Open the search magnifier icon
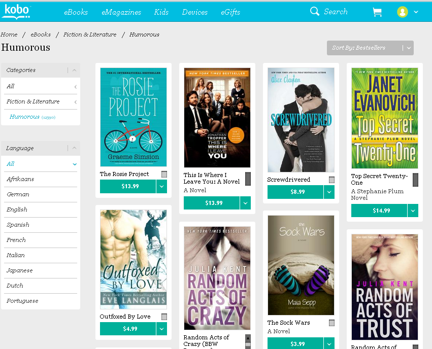The image size is (432, 349). coord(314,12)
